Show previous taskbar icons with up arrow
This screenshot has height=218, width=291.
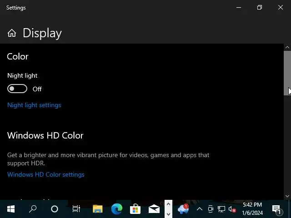point(168,204)
